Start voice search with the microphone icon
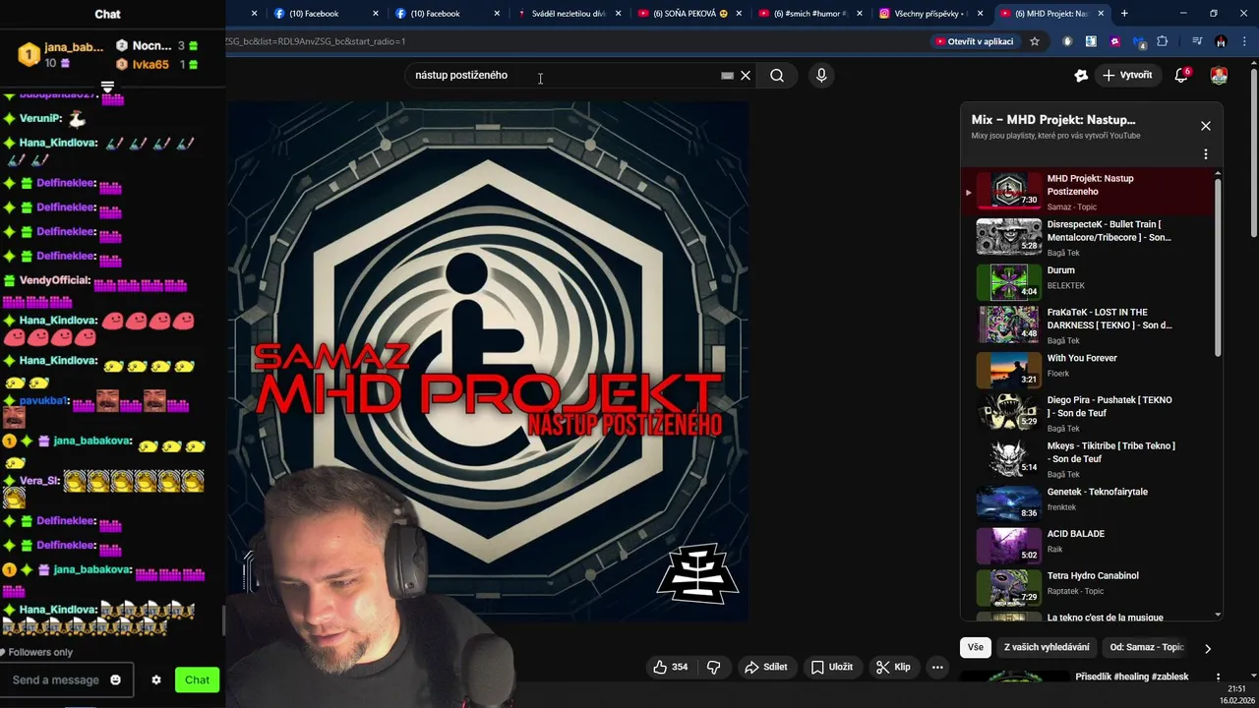This screenshot has width=1259, height=708. (821, 76)
